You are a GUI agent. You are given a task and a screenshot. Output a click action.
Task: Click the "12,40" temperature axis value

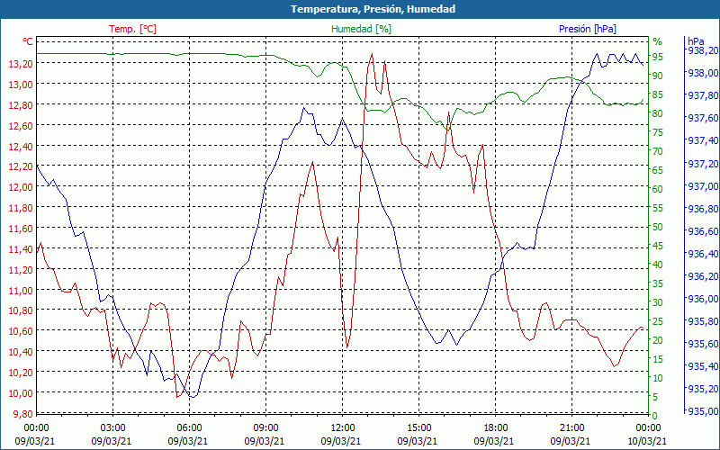[x=21, y=146]
